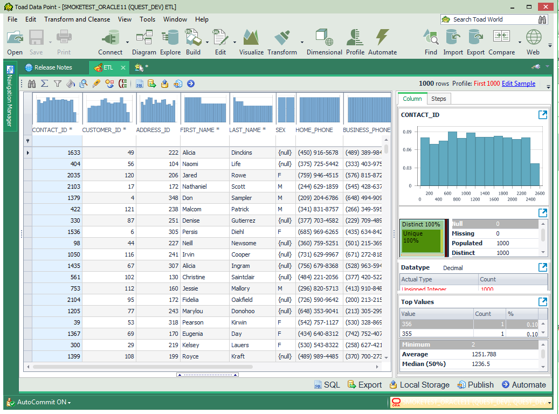Click the Publish button

[x=475, y=385]
